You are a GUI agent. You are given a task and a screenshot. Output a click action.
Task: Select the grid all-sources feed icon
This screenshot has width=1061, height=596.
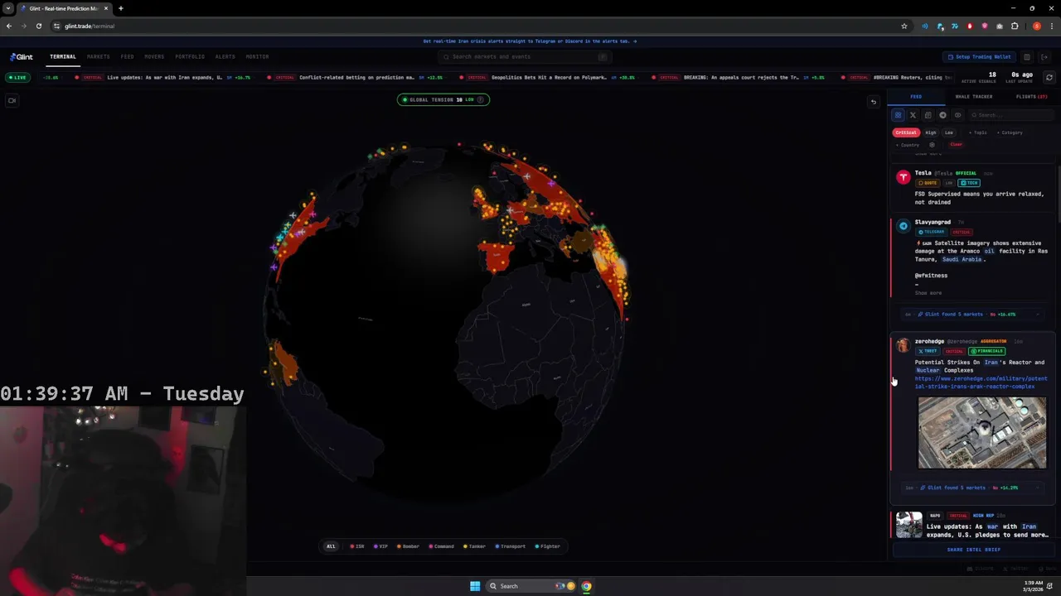pyautogui.click(x=898, y=115)
